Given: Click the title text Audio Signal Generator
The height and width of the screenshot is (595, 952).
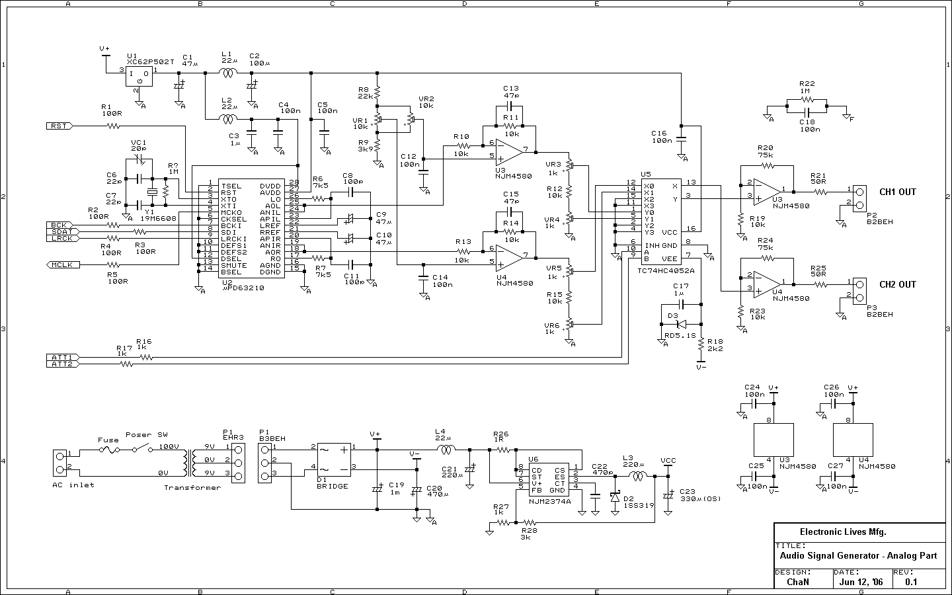Looking at the screenshot, I should point(858,556).
